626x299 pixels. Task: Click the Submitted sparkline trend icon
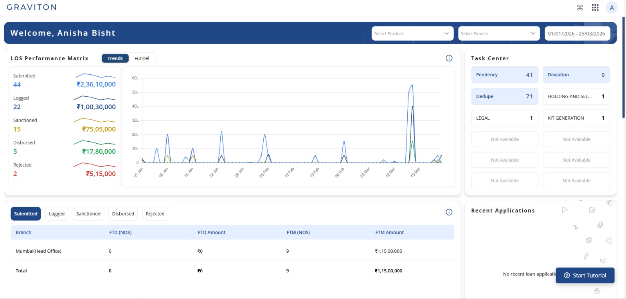coord(95,75)
